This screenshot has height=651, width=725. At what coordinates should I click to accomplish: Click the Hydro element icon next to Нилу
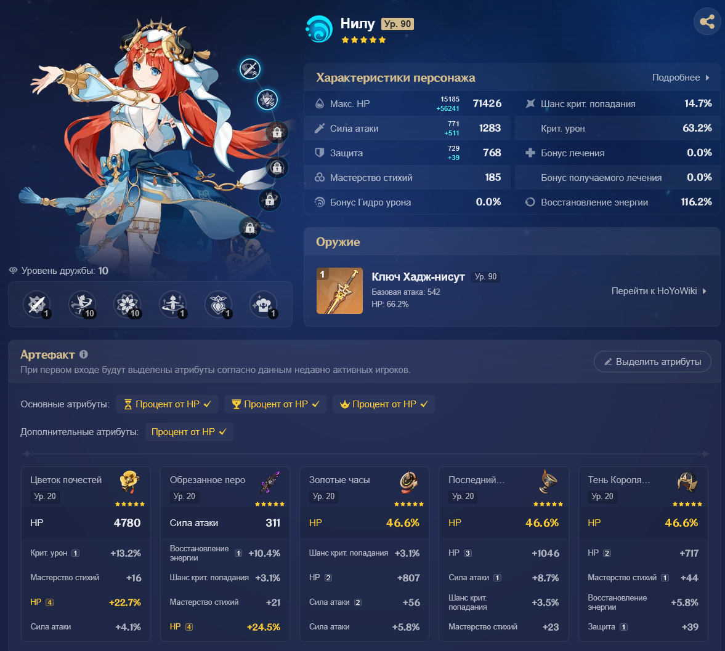pyautogui.click(x=319, y=29)
